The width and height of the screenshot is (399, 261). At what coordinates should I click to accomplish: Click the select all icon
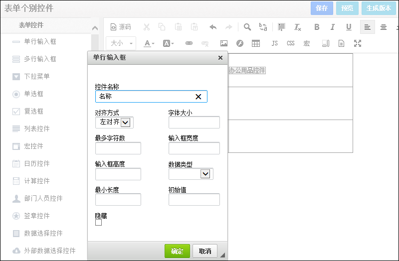pos(281,27)
